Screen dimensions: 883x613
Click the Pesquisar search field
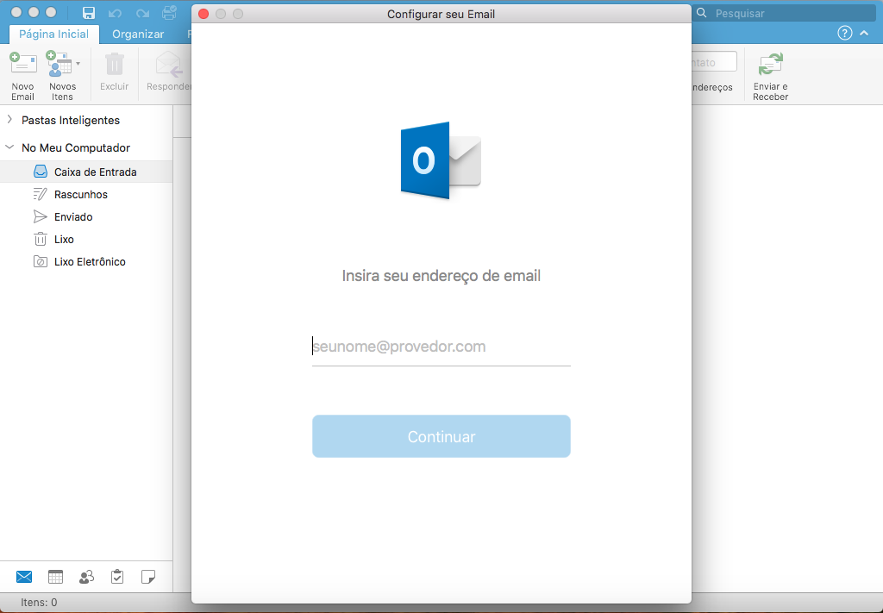[x=789, y=13]
